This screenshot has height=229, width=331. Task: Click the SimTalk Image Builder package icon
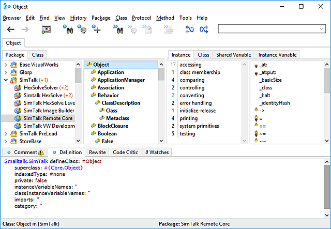pyautogui.click(x=18, y=111)
